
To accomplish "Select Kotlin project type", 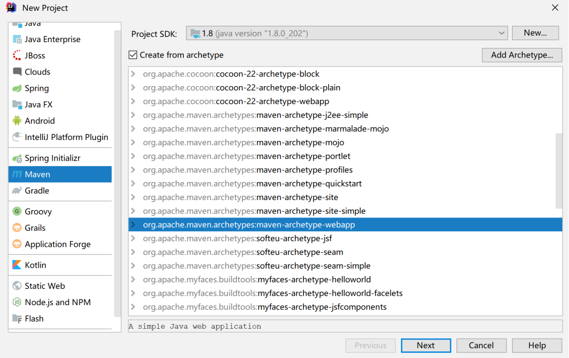I will [x=60, y=265].
